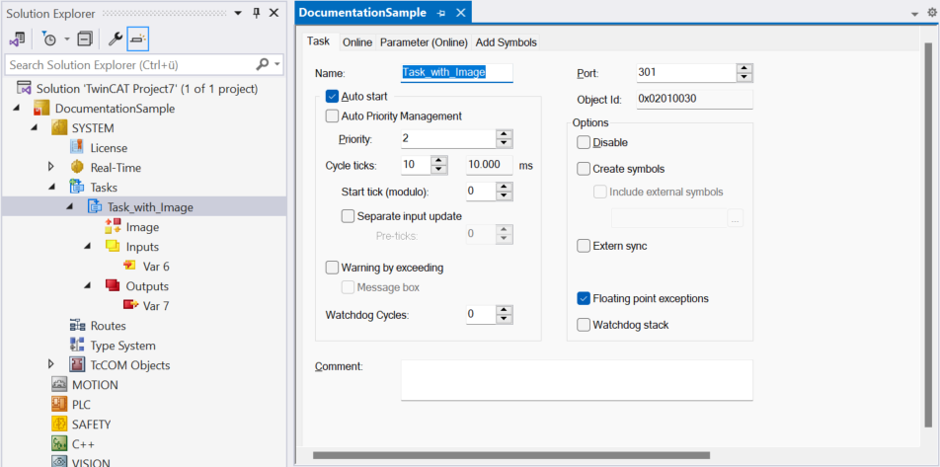
Task: Select the Type System icon
Action: [77, 346]
